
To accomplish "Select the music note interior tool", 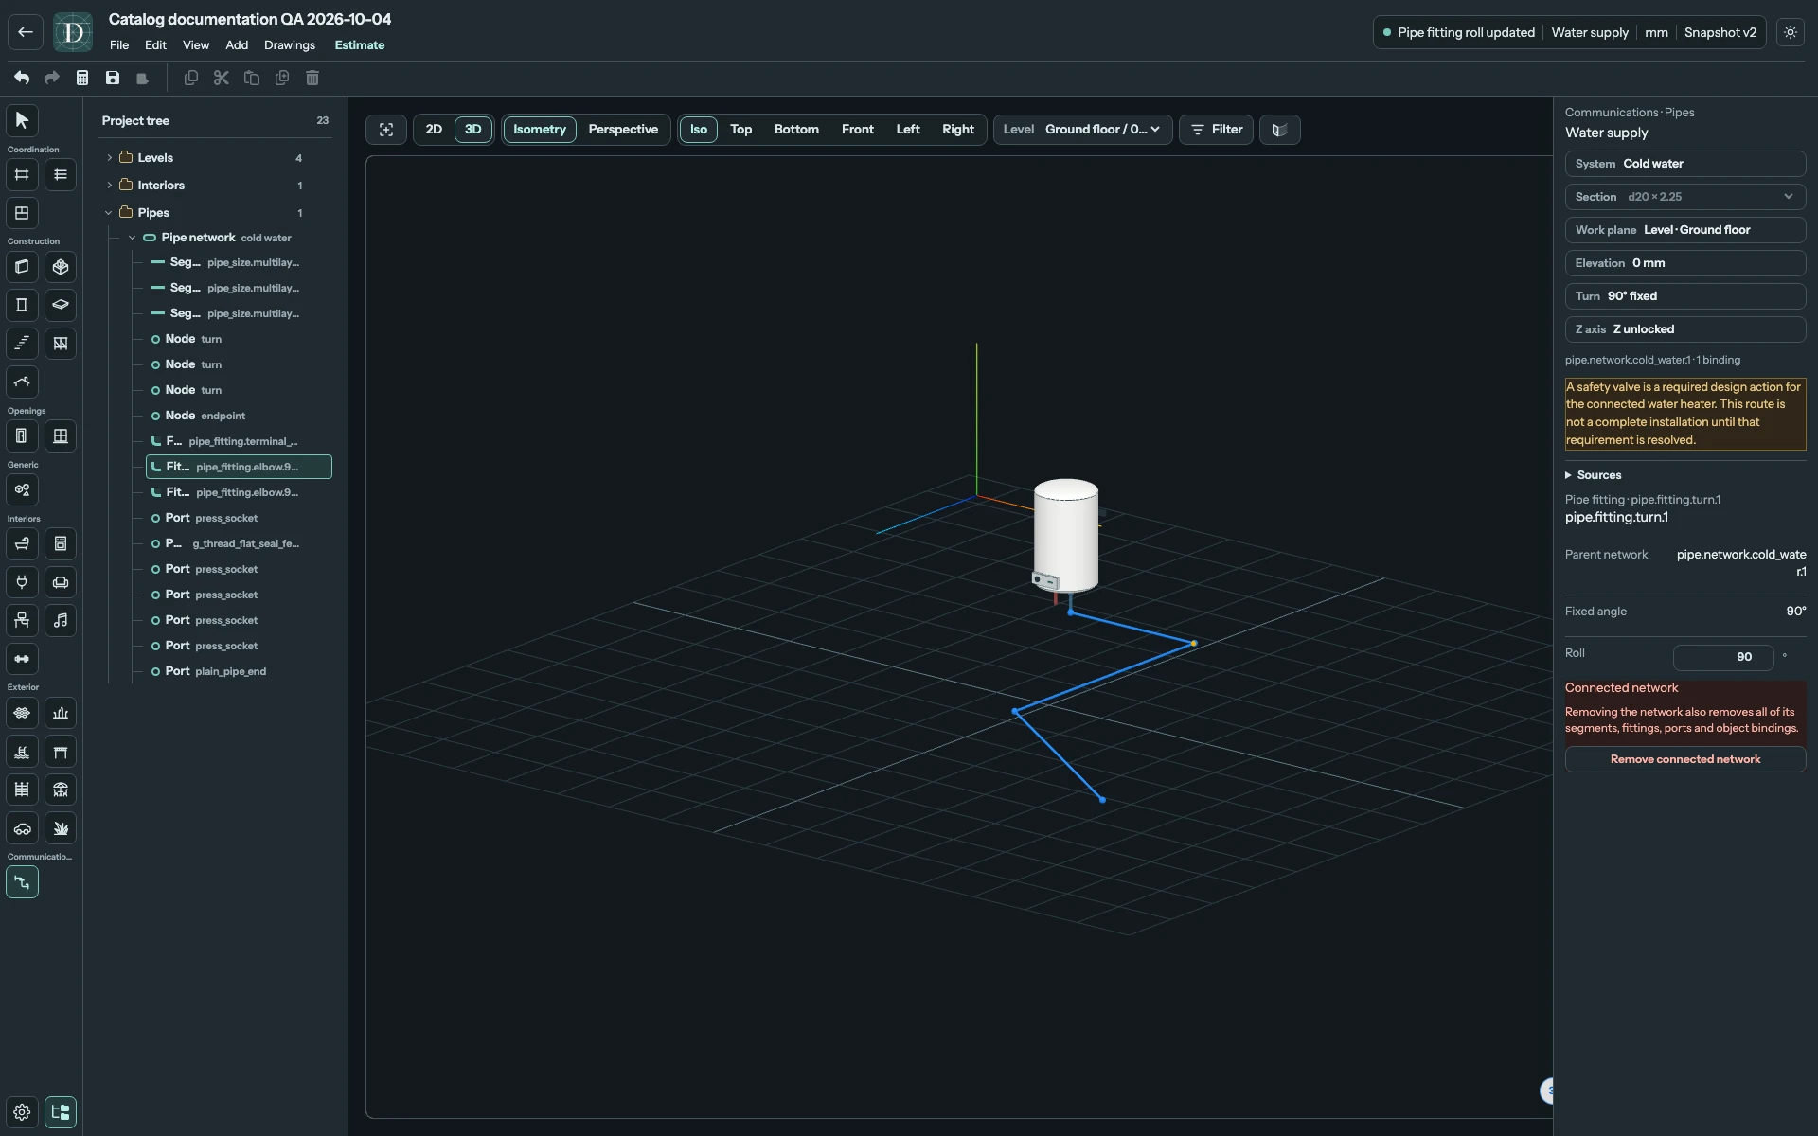I will pos(61,621).
